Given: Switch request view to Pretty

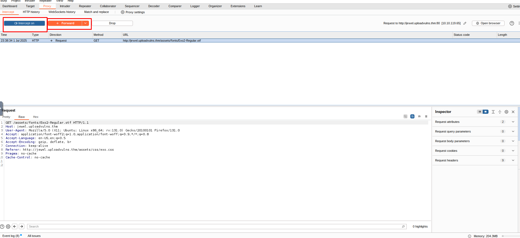Looking at the screenshot, I should [x=6, y=117].
